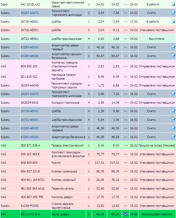Image resolution: width=176 pixels, height=218 pixels.
Task: Click status Пришло на склад [Москва]
Action: pos(157,145)
